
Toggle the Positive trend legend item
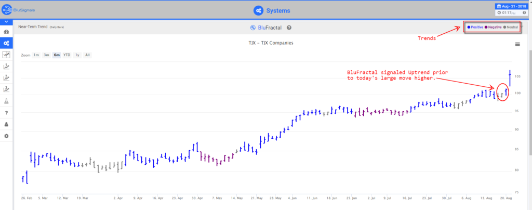475,27
